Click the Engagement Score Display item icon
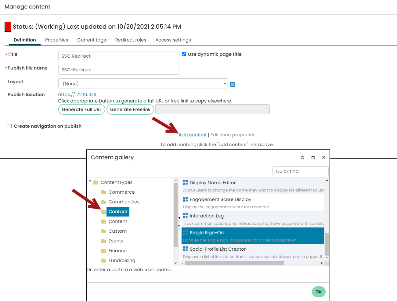This screenshot has height=301, width=397. [x=185, y=199]
